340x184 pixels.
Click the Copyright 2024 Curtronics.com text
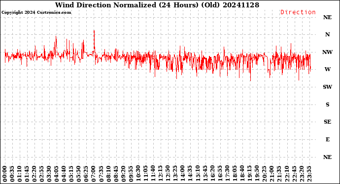pos(36,13)
